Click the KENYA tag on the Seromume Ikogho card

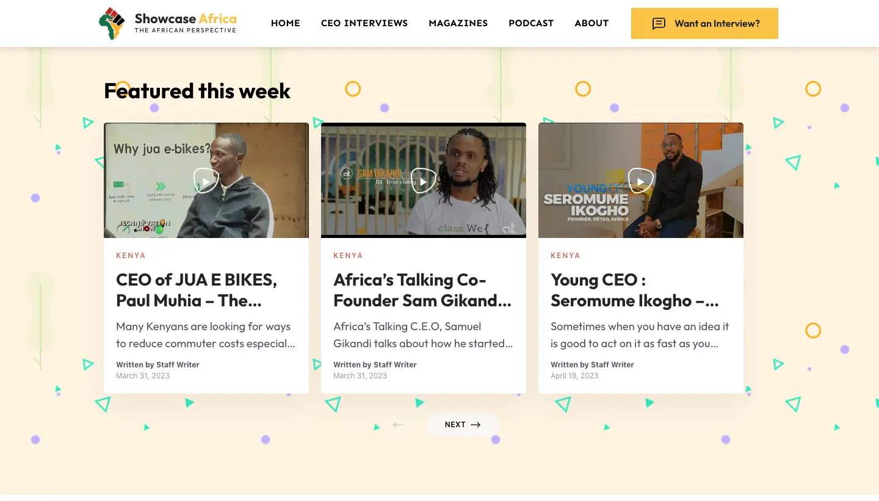[566, 256]
